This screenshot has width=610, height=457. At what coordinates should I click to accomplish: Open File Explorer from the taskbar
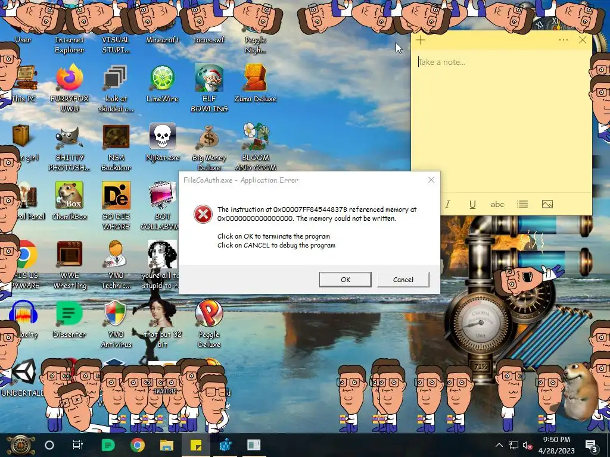tap(167, 445)
